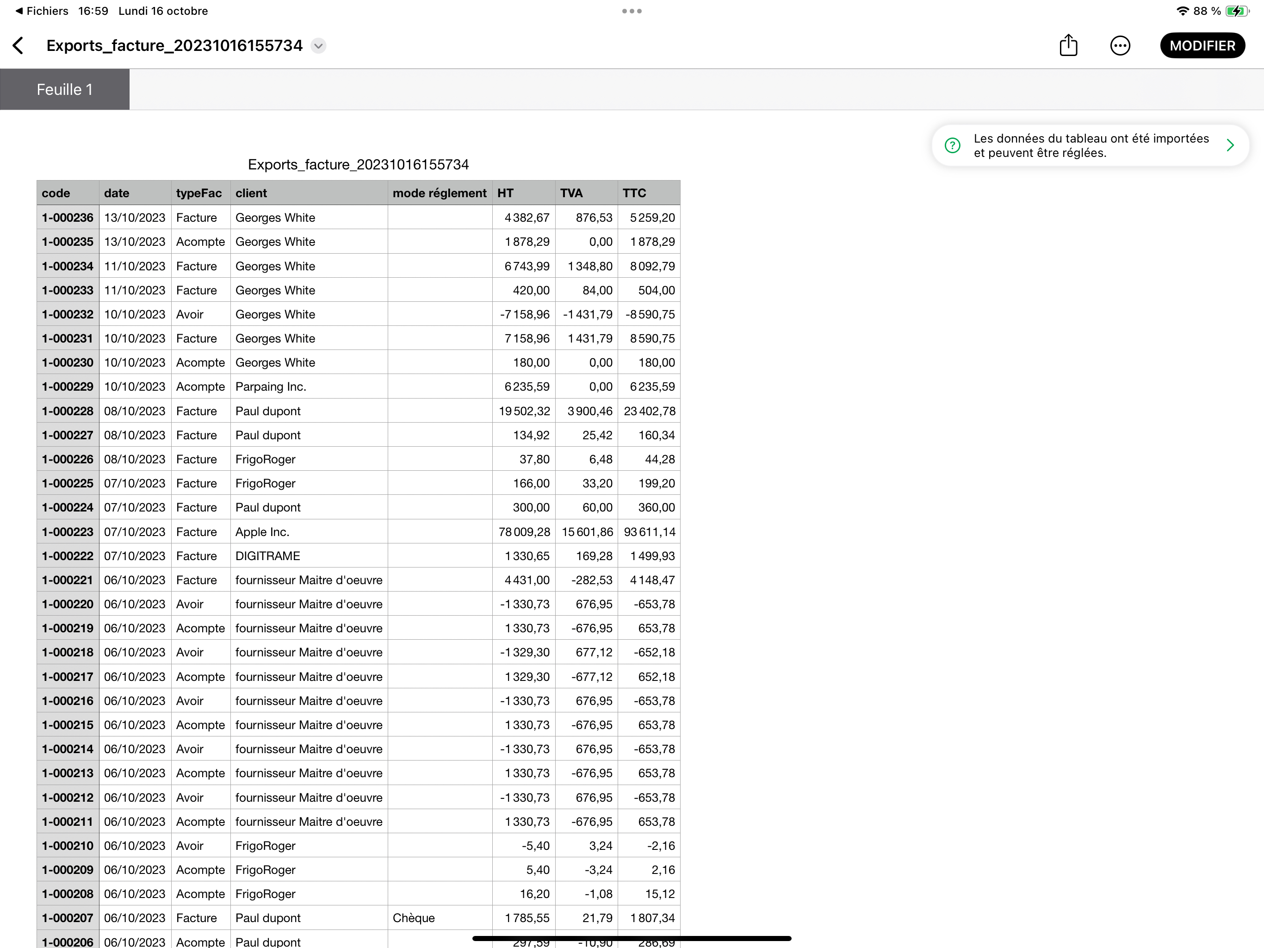Image resolution: width=1264 pixels, height=948 pixels.
Task: Open the share sheet icon
Action: click(1068, 45)
